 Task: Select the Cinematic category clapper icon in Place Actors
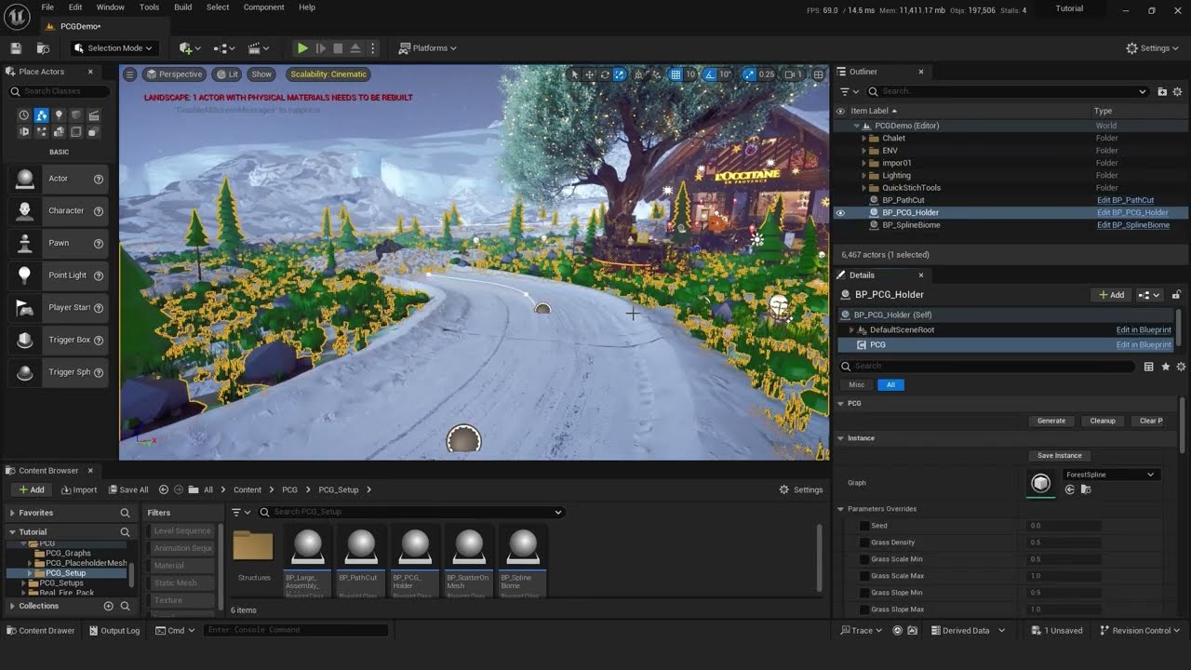[93, 115]
